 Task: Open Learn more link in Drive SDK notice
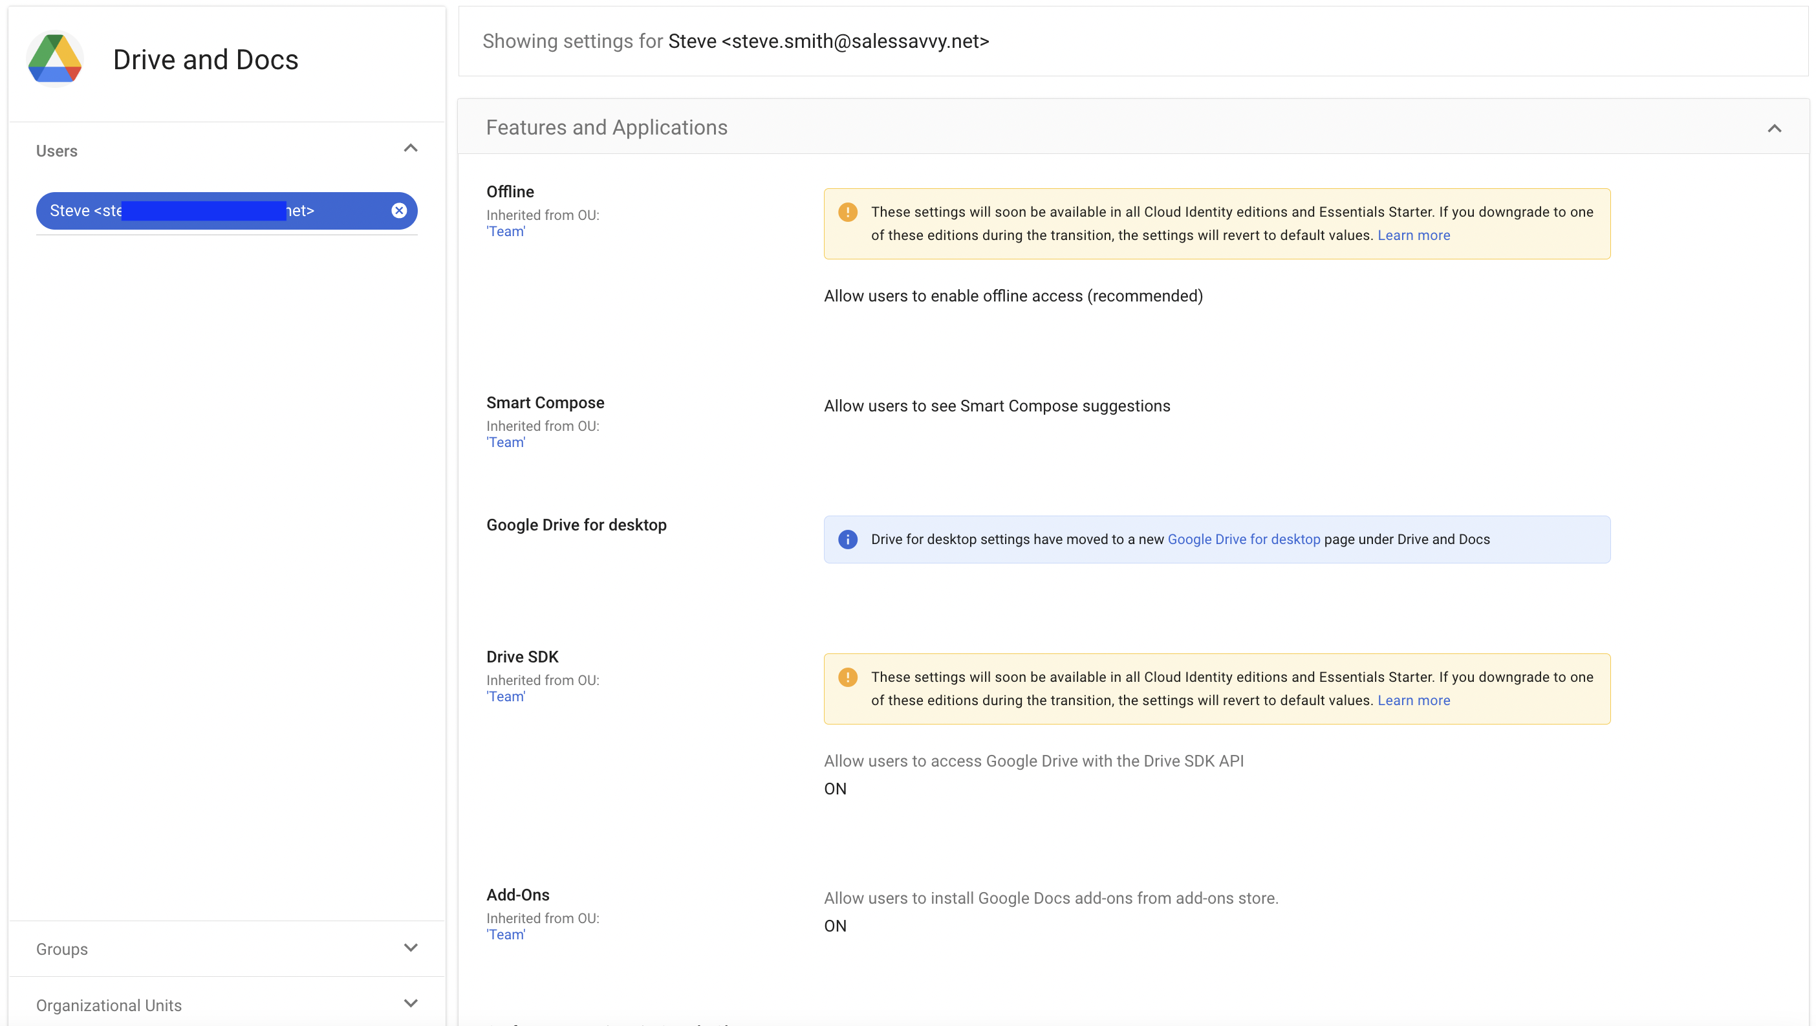click(x=1414, y=700)
